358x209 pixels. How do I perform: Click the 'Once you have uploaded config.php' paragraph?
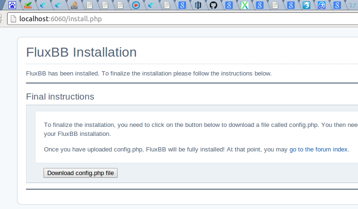point(196,150)
